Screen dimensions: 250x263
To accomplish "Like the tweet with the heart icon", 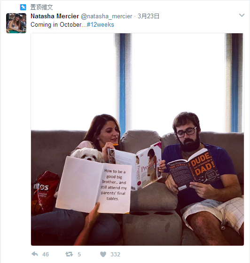I will click(x=103, y=254).
